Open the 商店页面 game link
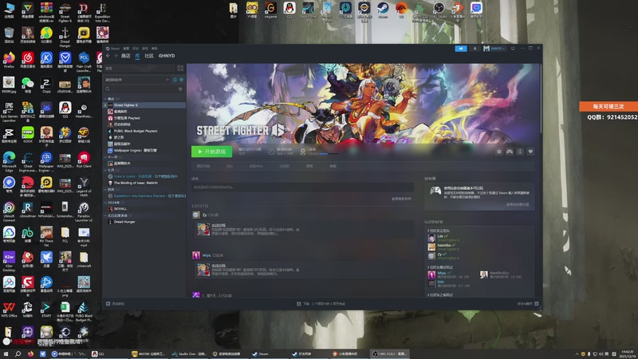 pyautogui.click(x=203, y=166)
